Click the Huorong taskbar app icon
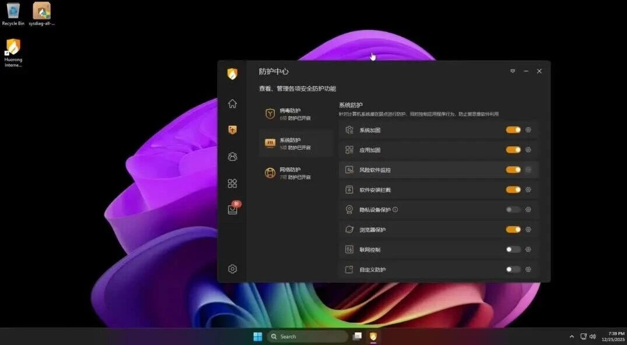Viewport: 627px width, 345px height. click(x=373, y=337)
